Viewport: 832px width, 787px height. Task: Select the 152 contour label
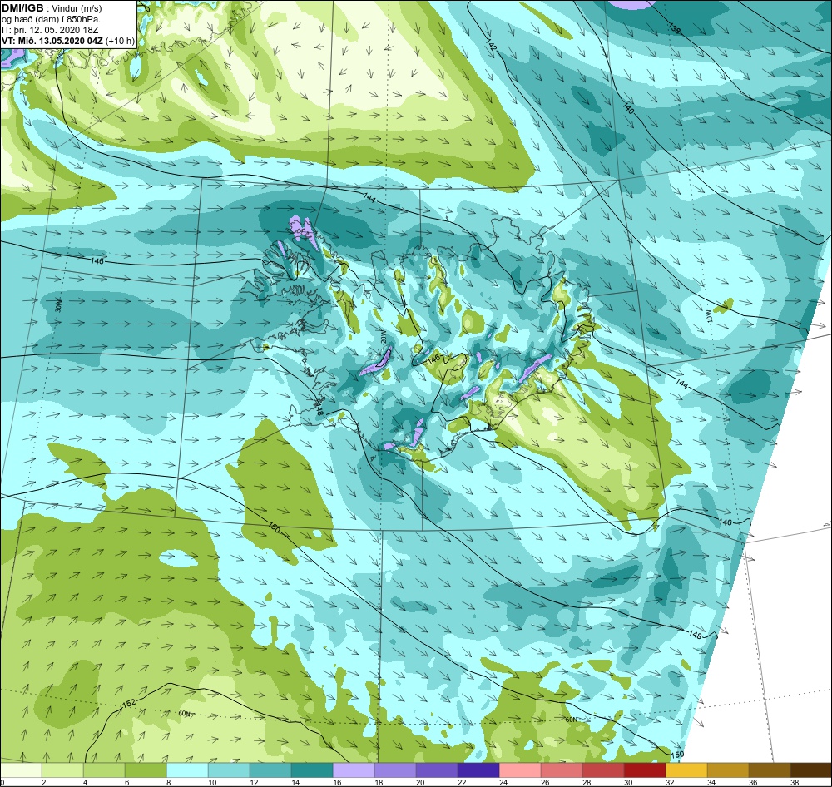[128, 703]
